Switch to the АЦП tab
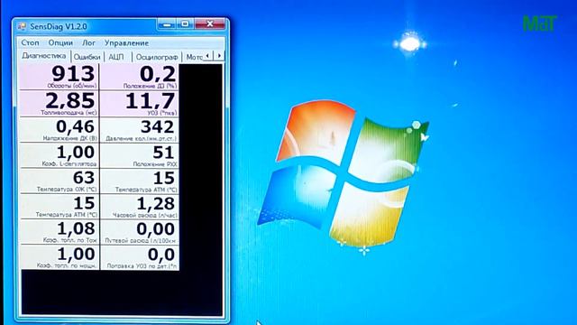The image size is (577, 325). 116,57
